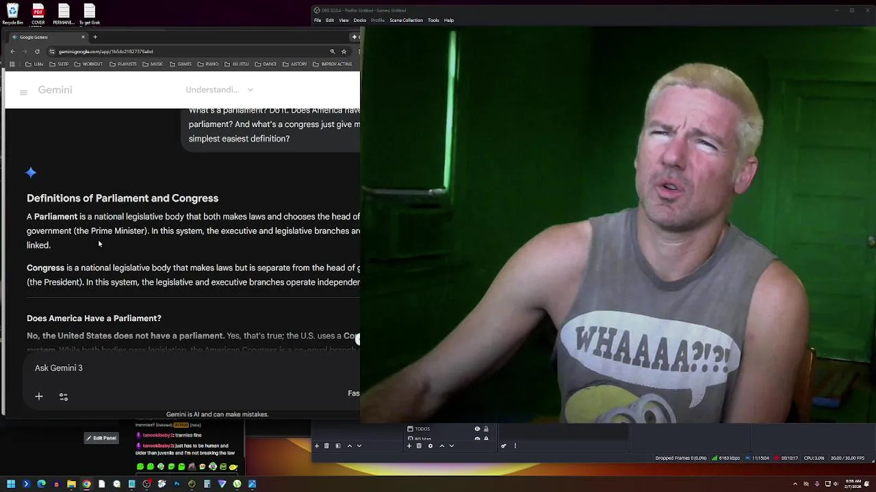Click the Gemini sparkle response icon
Screen dimensions: 876x492
[31, 173]
